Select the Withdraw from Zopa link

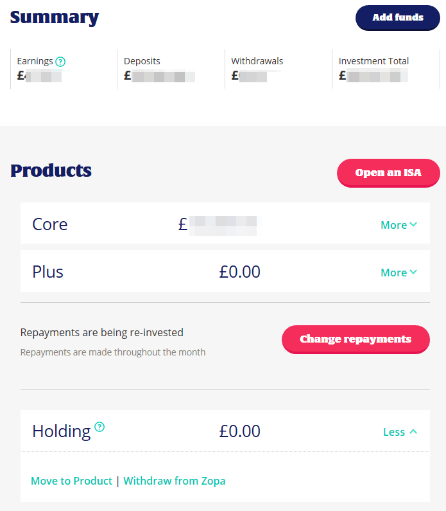click(x=175, y=481)
